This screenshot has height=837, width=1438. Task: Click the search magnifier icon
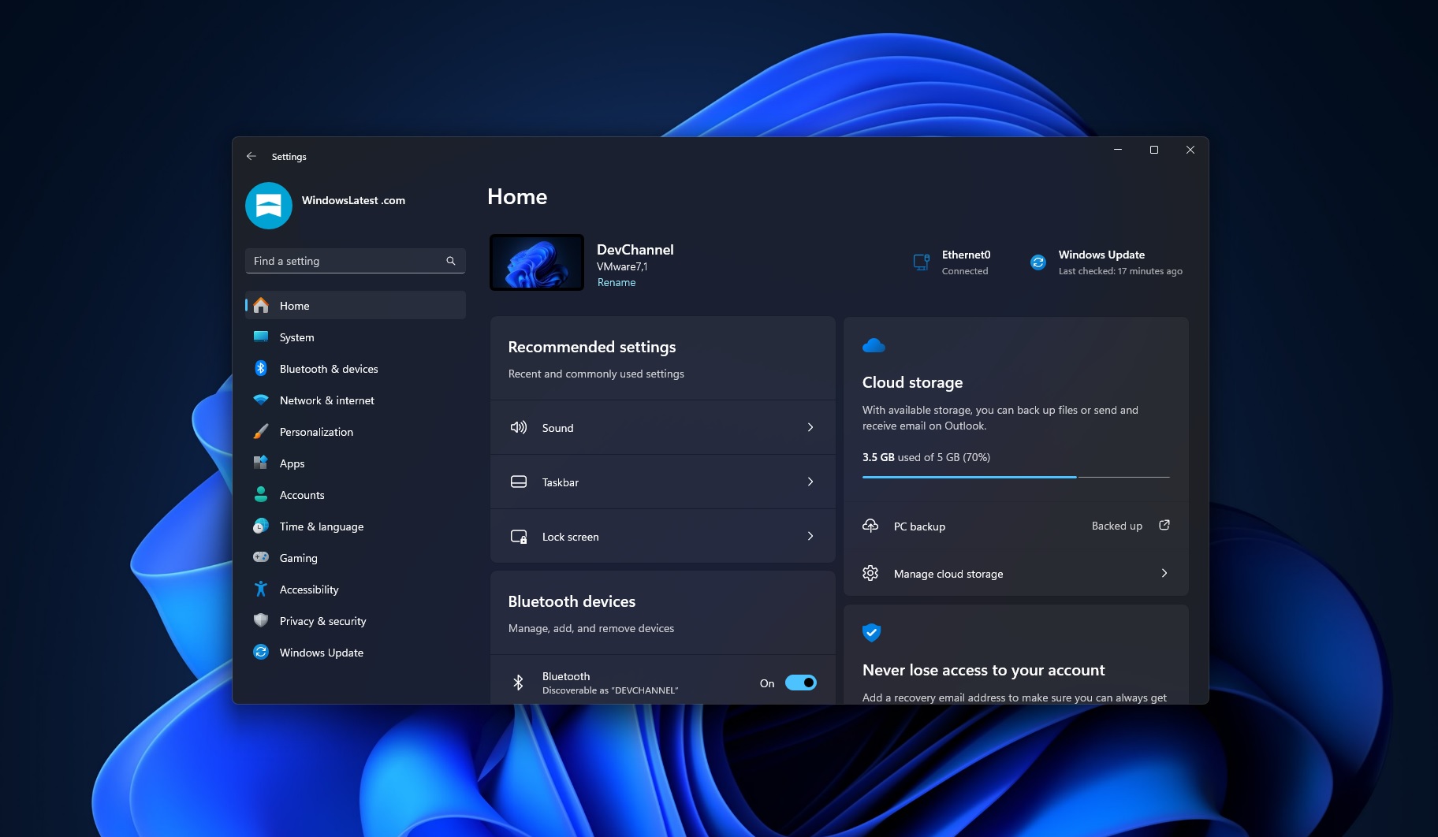pos(451,261)
